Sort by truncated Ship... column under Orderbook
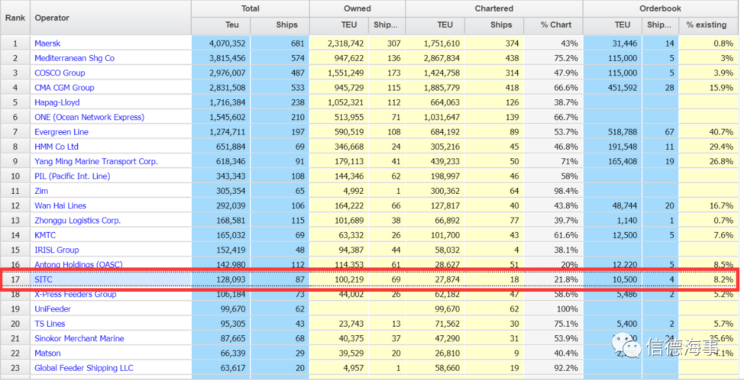 660,26
